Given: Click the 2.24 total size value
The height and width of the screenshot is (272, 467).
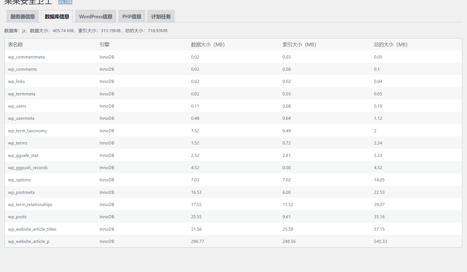Looking at the screenshot, I should tap(378, 143).
